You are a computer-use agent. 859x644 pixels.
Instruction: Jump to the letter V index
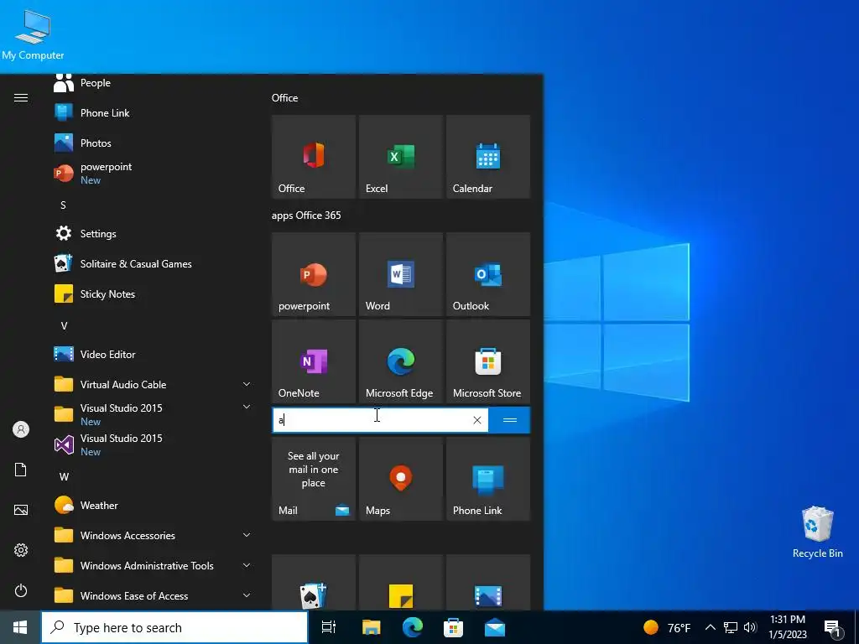click(64, 326)
